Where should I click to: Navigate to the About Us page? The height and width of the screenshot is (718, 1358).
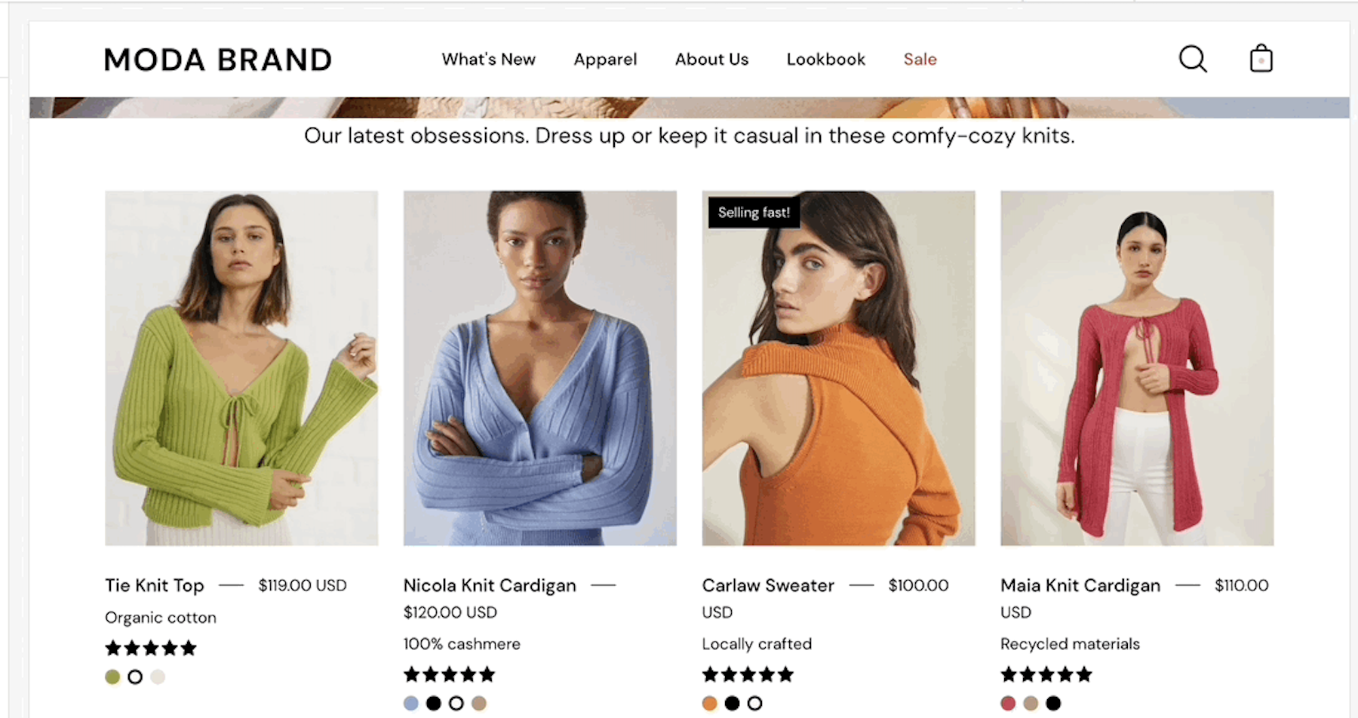tap(711, 60)
